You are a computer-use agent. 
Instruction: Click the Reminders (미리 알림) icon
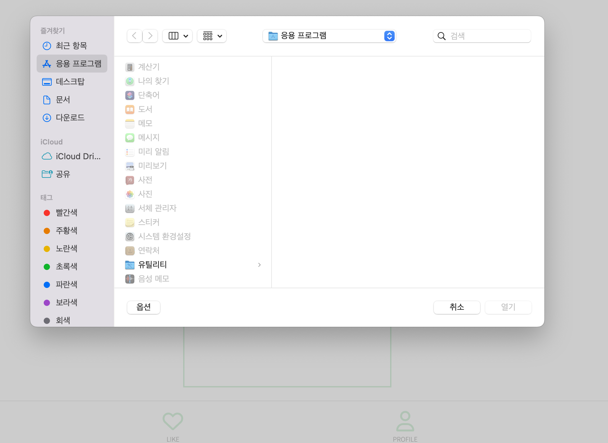[130, 152]
